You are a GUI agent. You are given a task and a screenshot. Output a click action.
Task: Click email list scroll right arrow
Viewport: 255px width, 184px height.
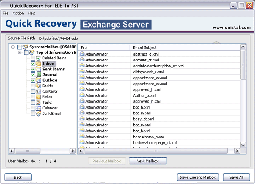pyautogui.click(x=237, y=151)
